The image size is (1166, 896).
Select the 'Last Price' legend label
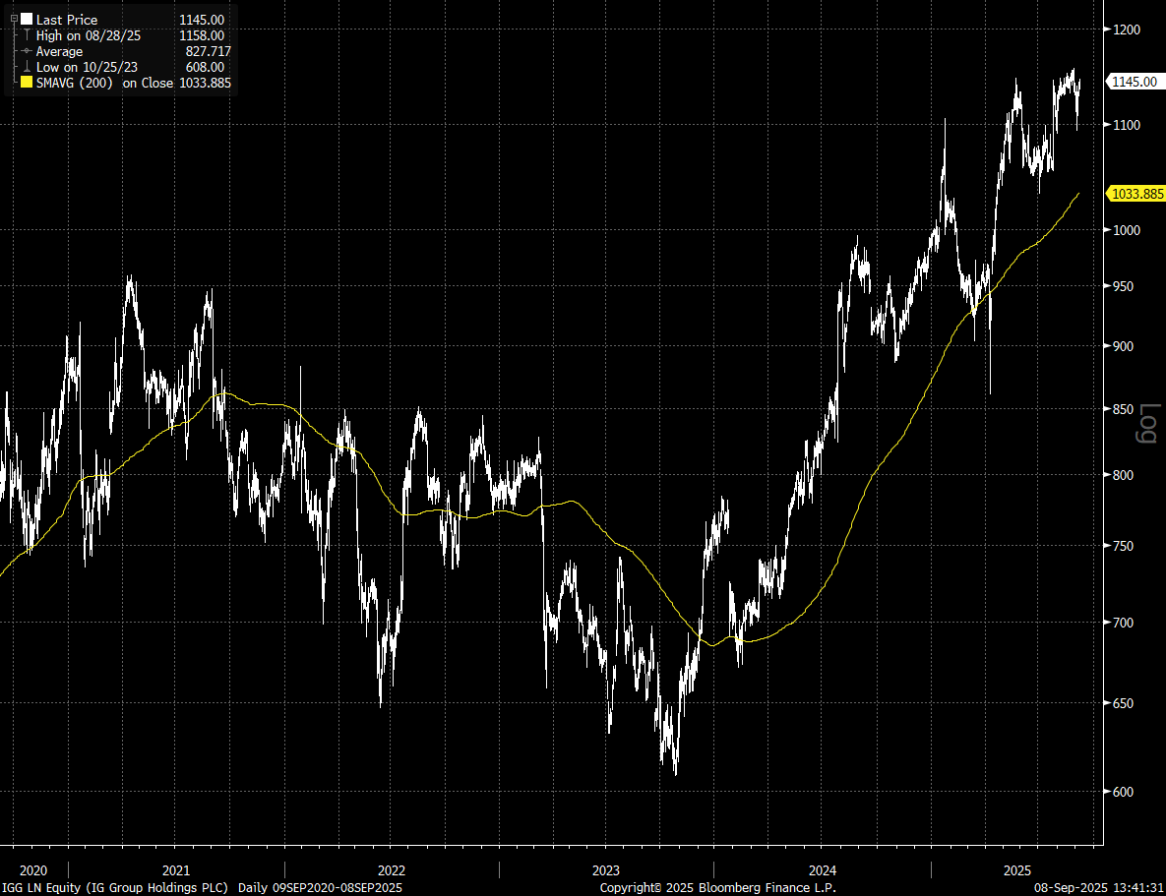67,20
